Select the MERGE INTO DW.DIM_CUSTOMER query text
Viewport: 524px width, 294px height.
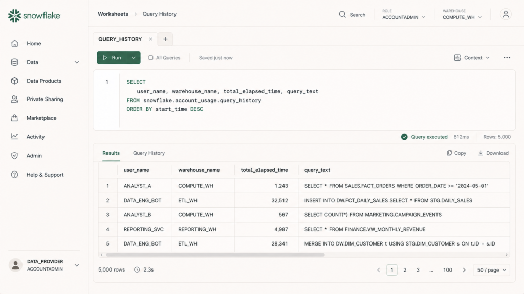(x=400, y=243)
